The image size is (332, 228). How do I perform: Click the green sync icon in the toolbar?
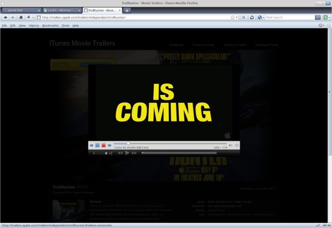(325, 18)
